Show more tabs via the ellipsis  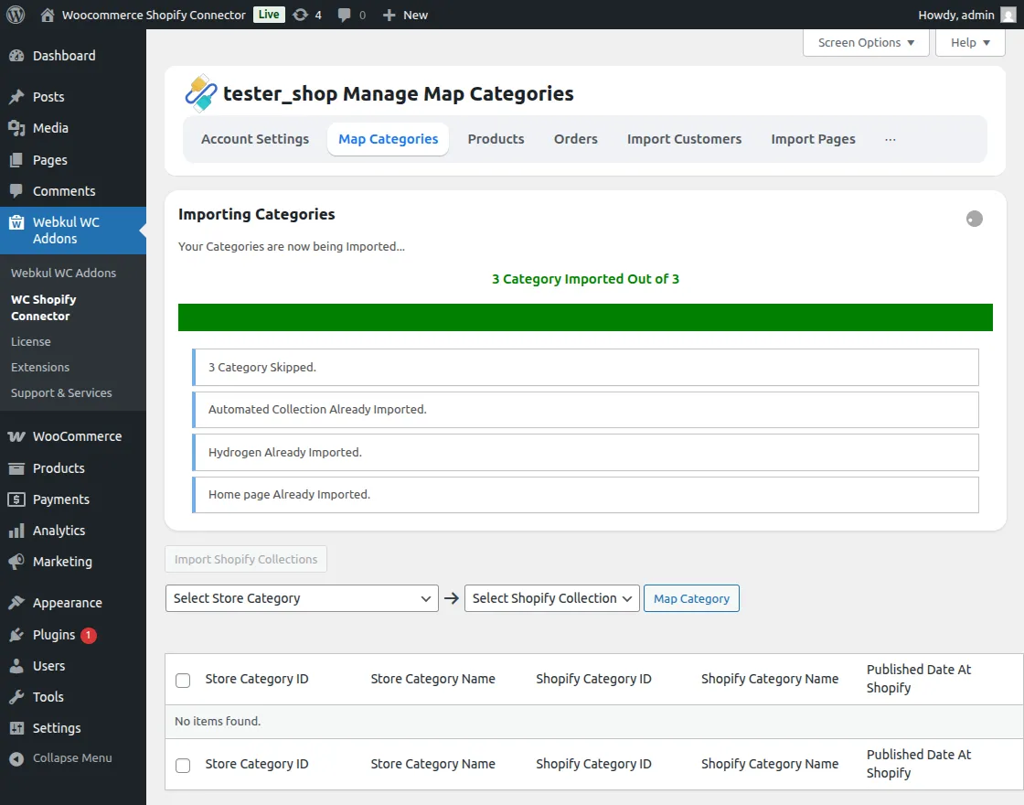pos(890,139)
